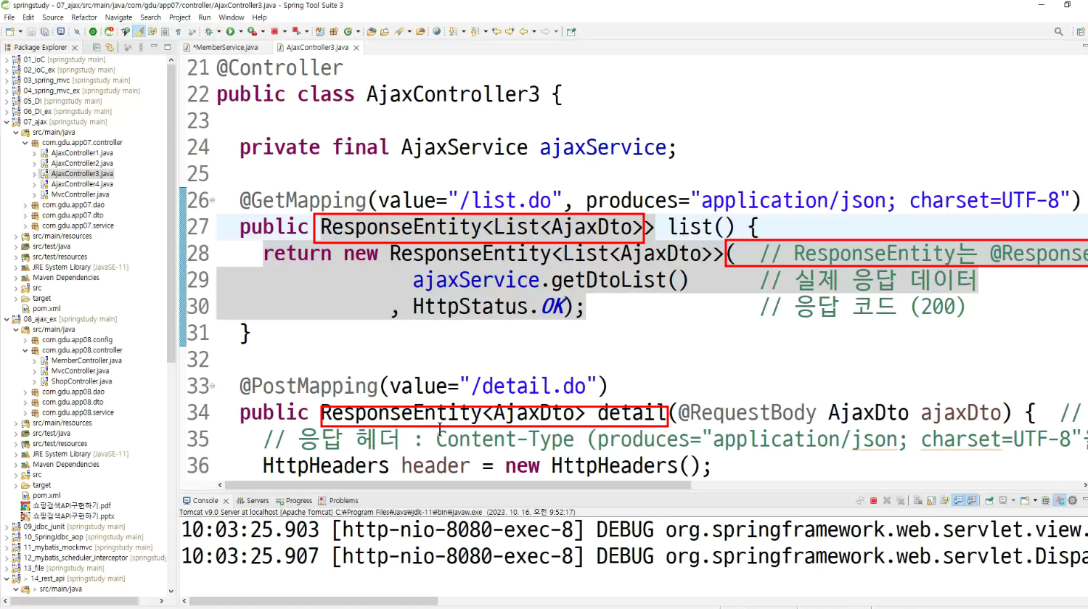Terminate server using Console red square
Viewport: 1088px width, 609px height.
(x=873, y=500)
